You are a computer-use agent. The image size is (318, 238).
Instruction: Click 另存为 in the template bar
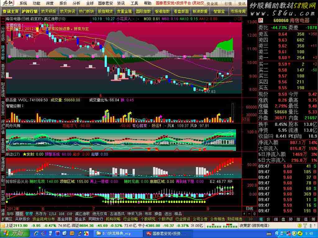(x=41, y=214)
